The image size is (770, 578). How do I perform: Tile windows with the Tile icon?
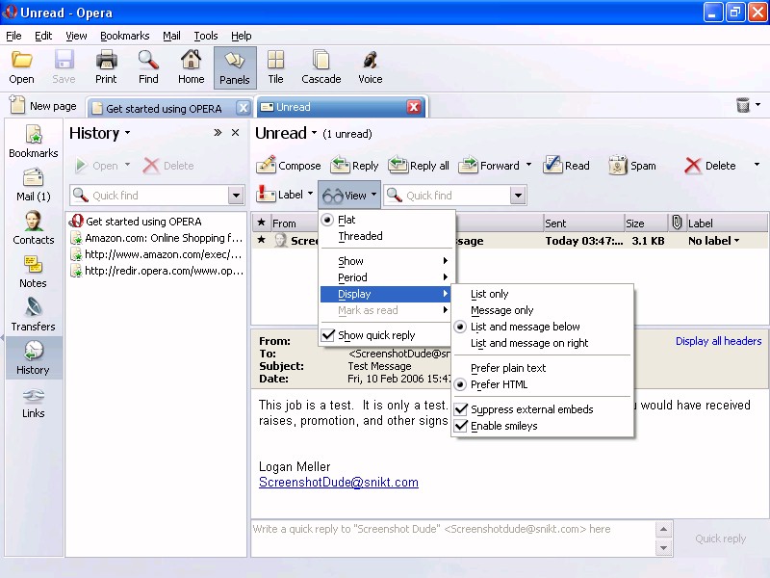275,67
